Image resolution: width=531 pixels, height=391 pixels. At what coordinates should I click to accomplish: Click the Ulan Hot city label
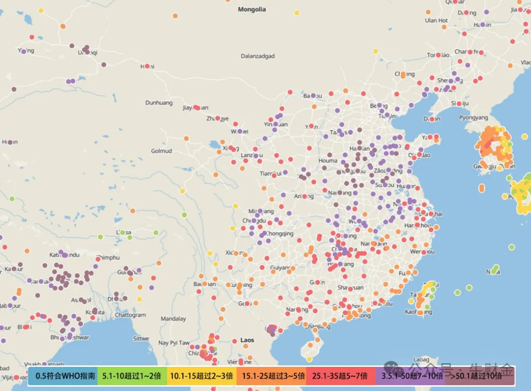click(436, 21)
